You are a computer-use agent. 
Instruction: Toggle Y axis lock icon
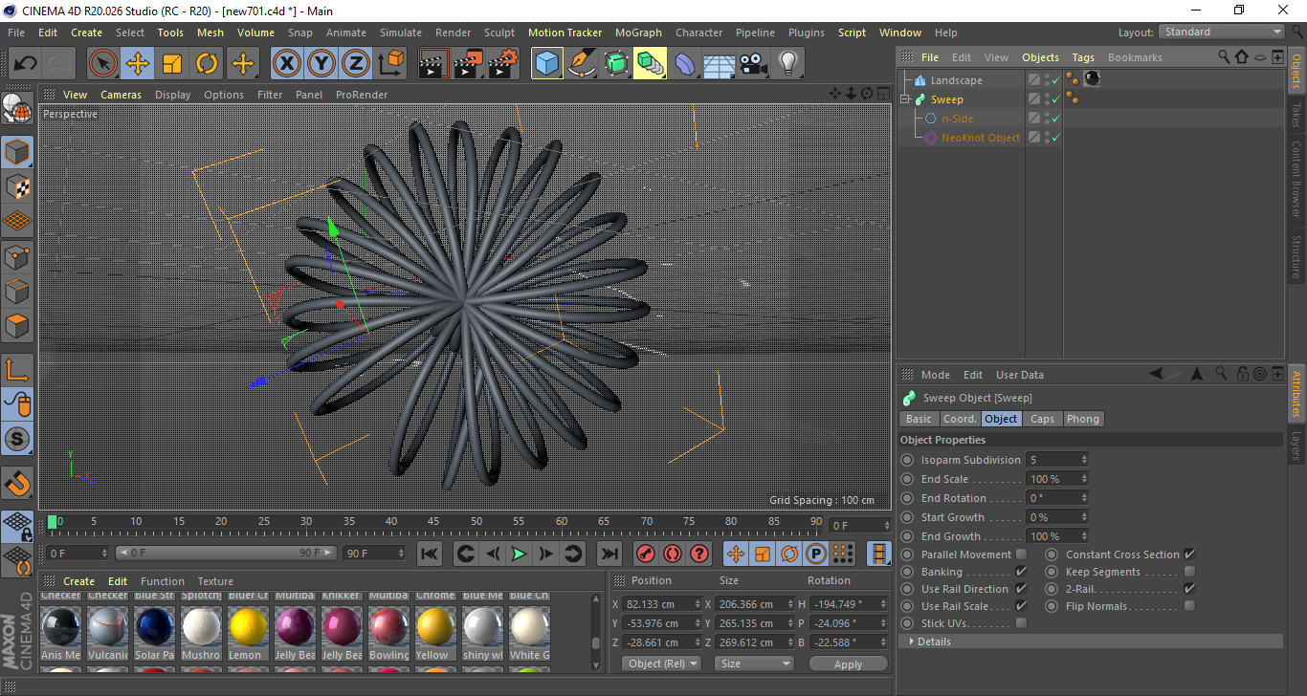click(321, 64)
